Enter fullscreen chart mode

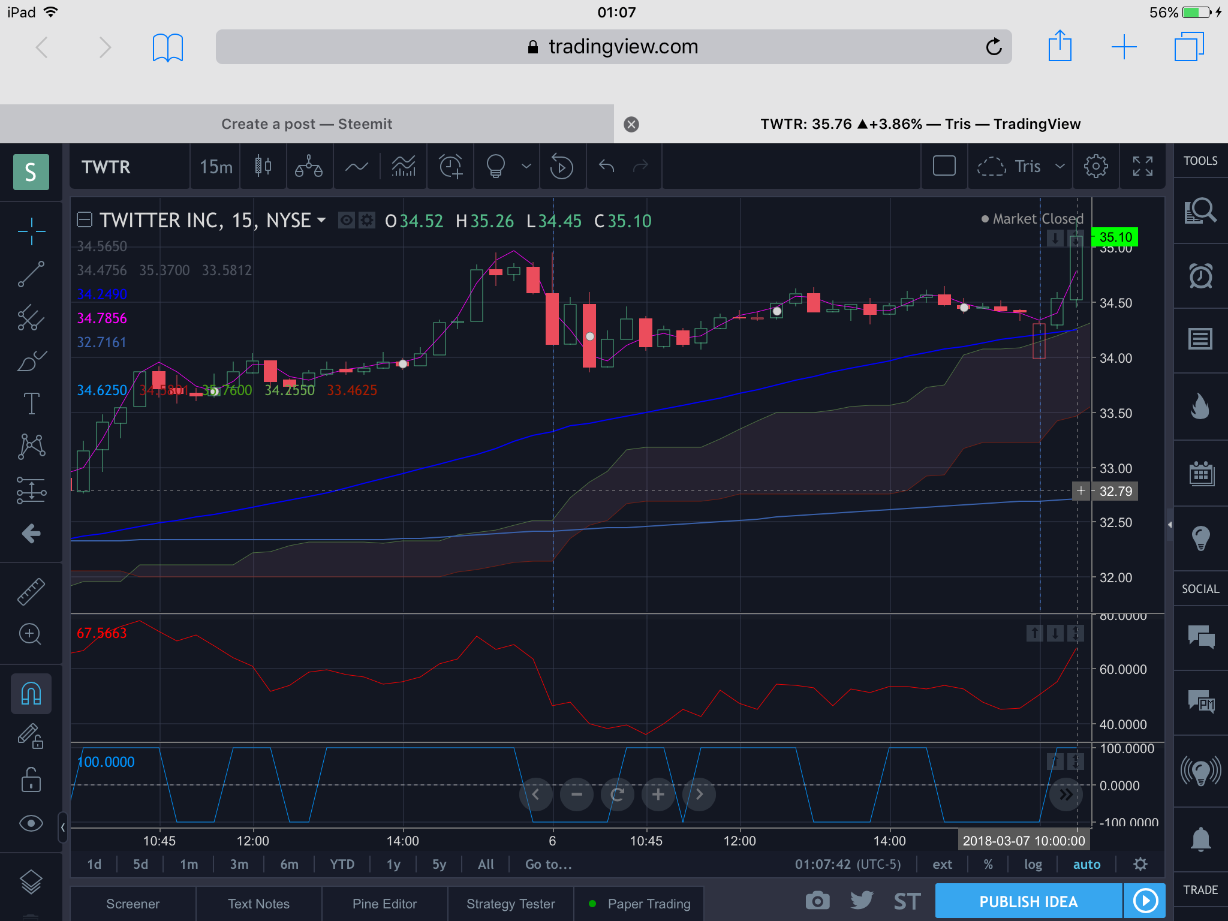pos(1142,166)
